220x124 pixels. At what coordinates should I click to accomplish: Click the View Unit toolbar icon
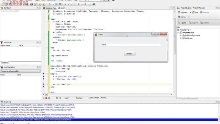point(32,4)
